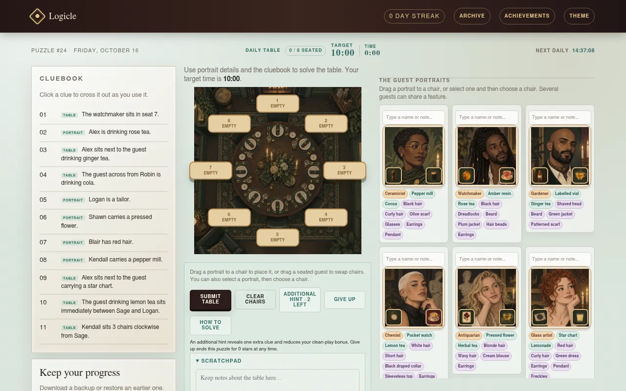The height and width of the screenshot is (391, 626).
Task: Click Clear Chairs button
Action: (255, 299)
